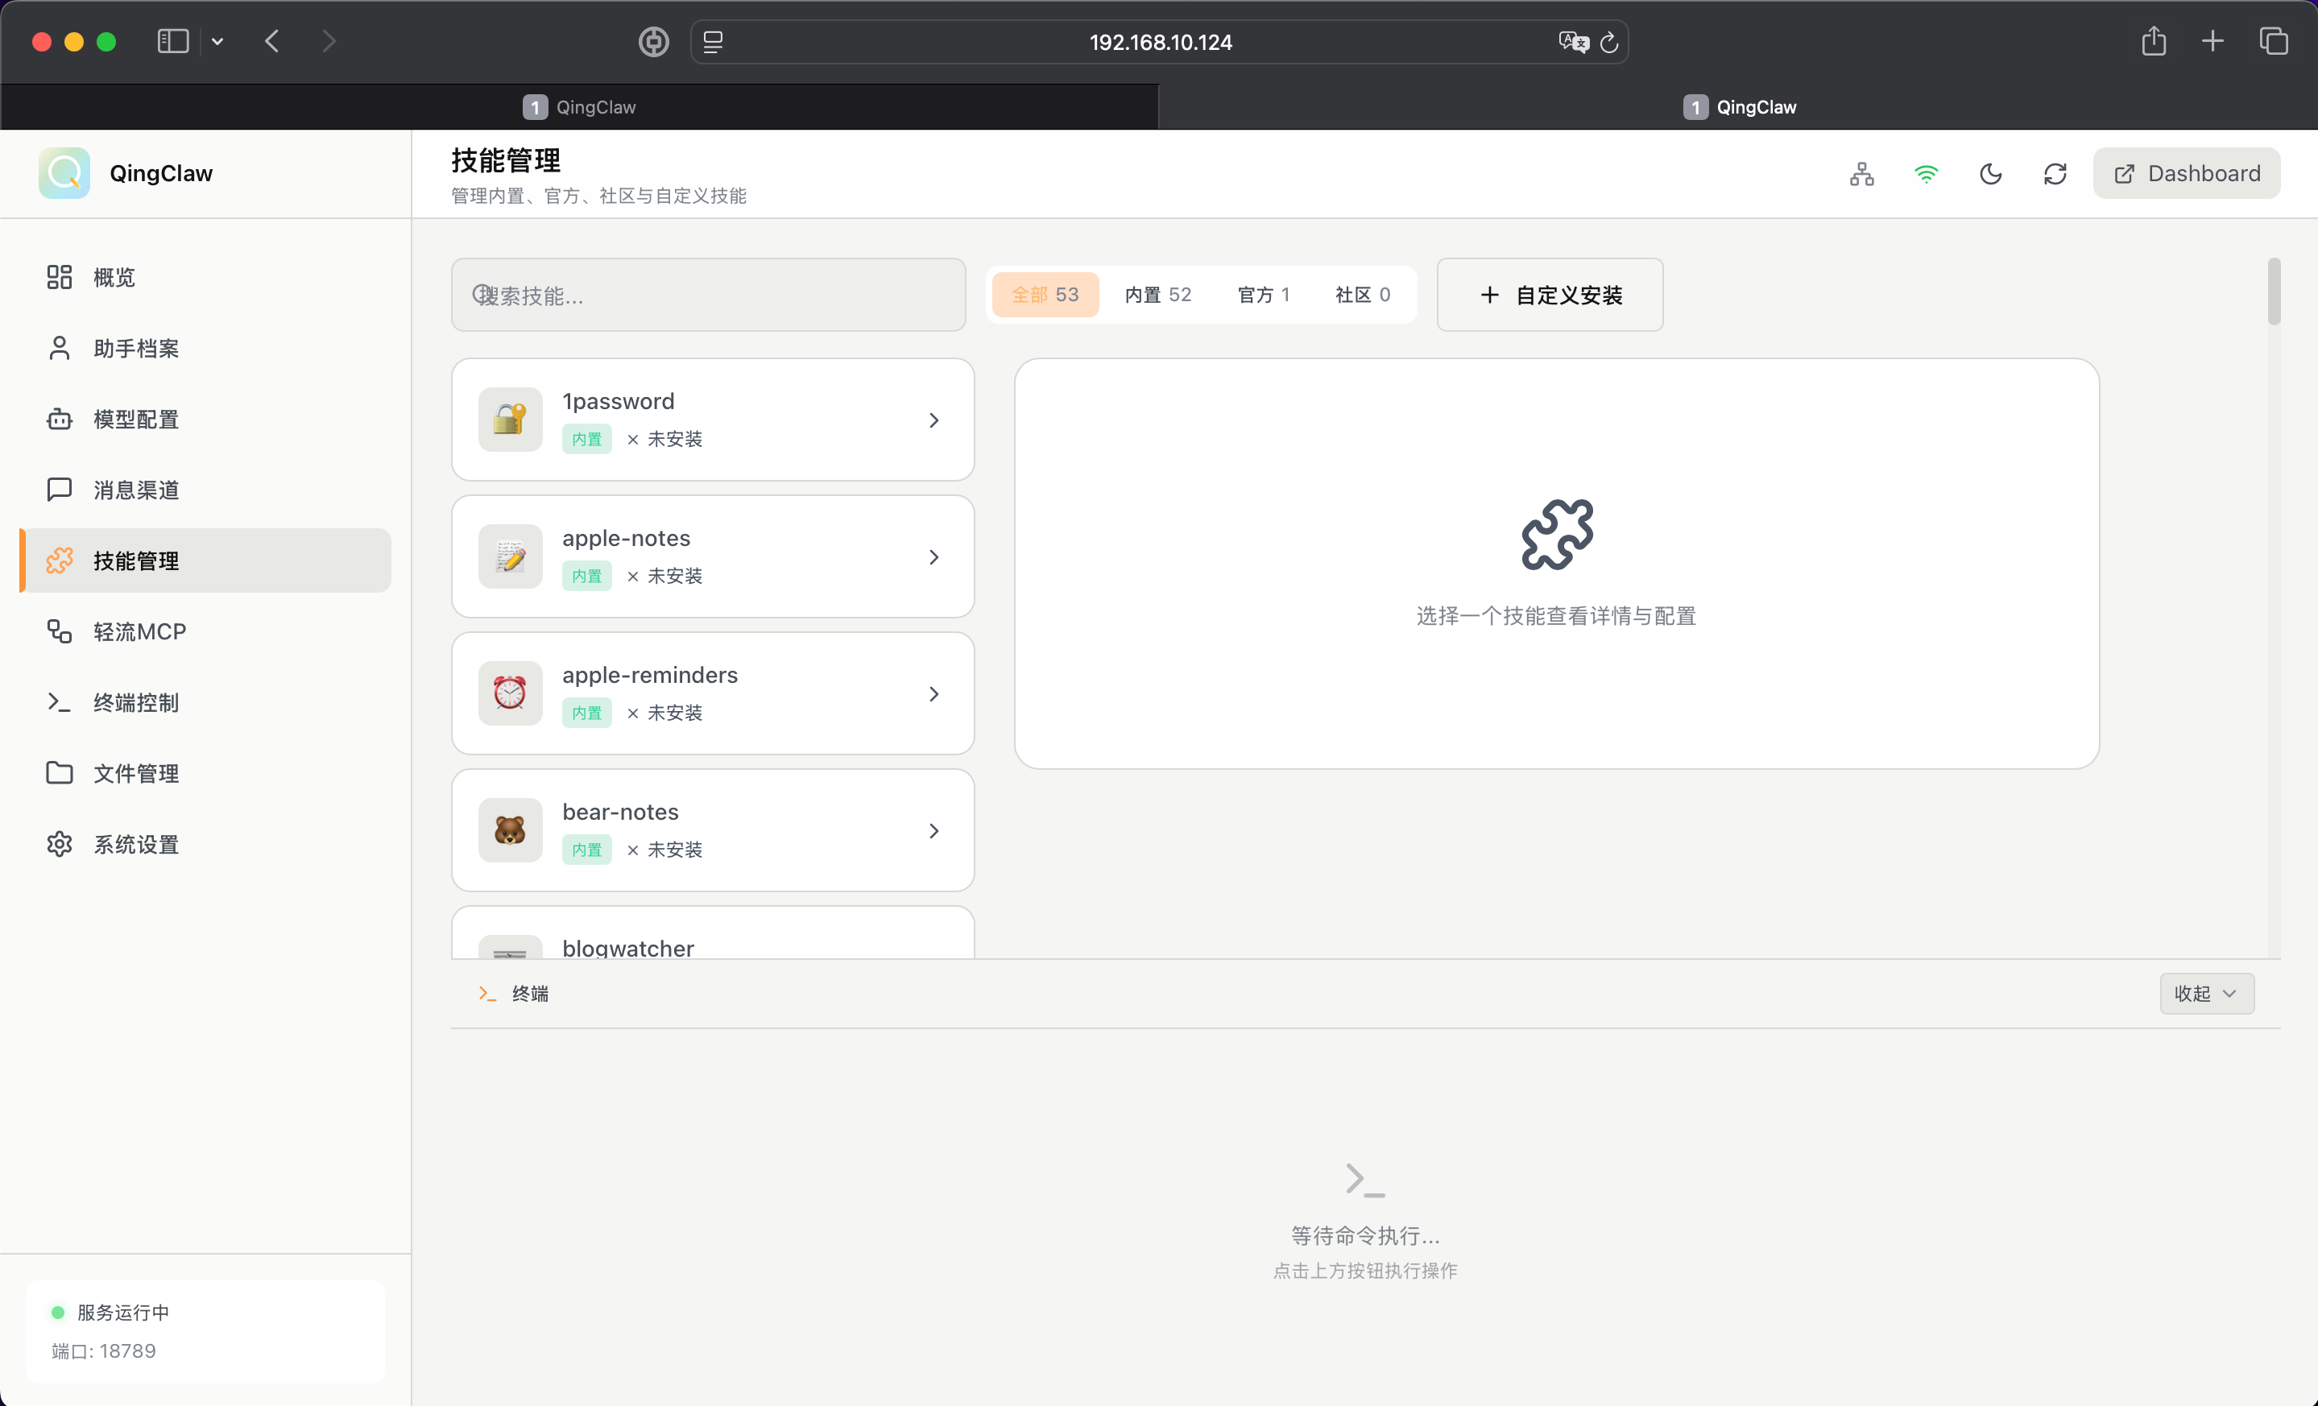Click the page scrollbar on the right

pos(2274,292)
